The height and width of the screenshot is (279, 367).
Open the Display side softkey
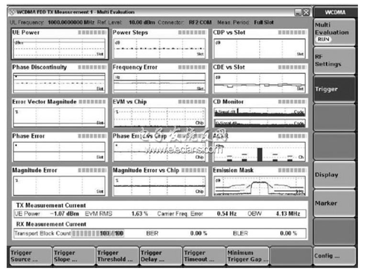click(334, 175)
